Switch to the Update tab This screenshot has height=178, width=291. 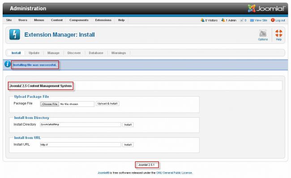click(x=34, y=53)
